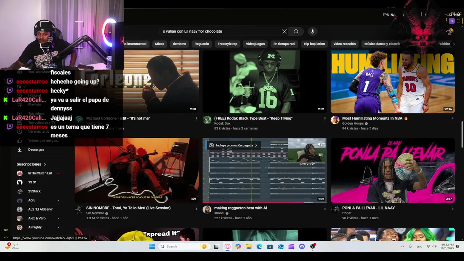Open options menu for Humiliating Moments video
Image resolution: width=464 pixels, height=261 pixels.
pos(453,119)
